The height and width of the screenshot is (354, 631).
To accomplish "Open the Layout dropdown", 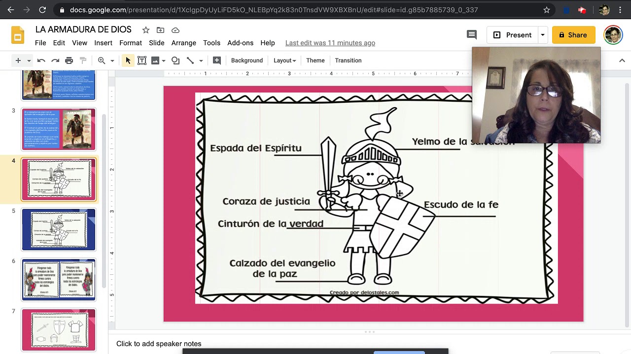I will [x=284, y=60].
